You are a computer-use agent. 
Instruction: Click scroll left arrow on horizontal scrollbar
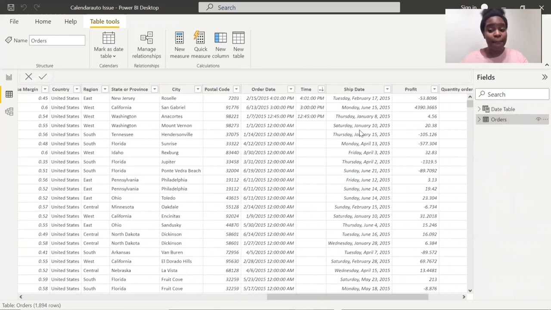[x=21, y=297]
